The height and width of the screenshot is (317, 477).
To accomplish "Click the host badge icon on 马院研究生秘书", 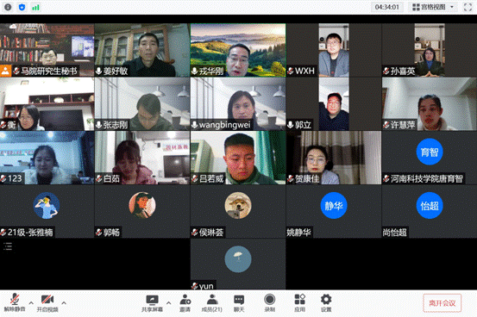I will pos(5,71).
